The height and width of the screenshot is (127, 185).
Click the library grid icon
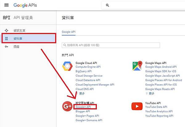tap(6, 38)
